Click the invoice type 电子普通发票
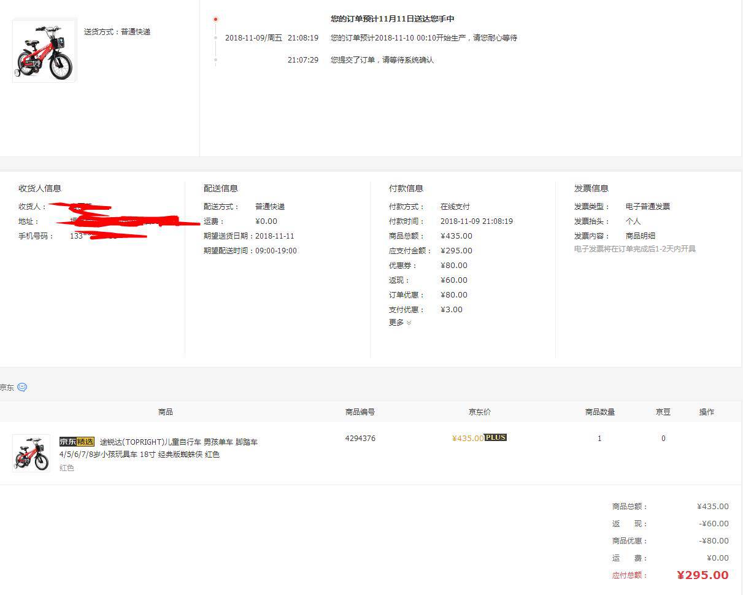Screen dimensions: 743x595 tap(648, 207)
